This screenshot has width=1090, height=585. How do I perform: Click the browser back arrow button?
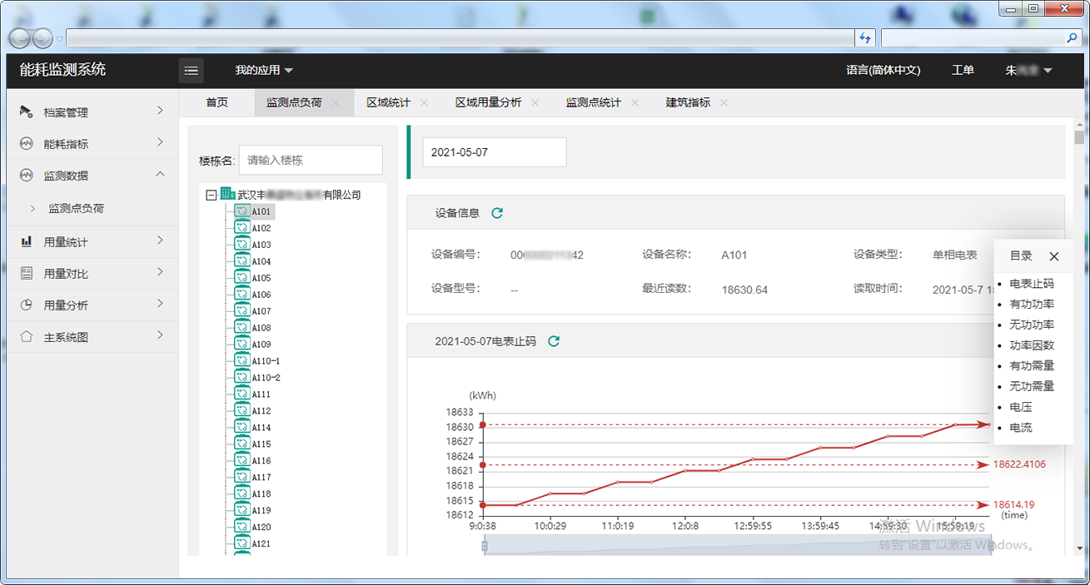[19, 38]
